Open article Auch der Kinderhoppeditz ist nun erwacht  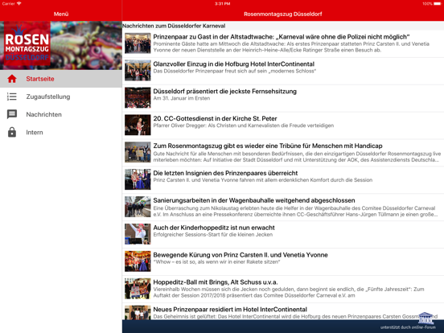point(283,234)
